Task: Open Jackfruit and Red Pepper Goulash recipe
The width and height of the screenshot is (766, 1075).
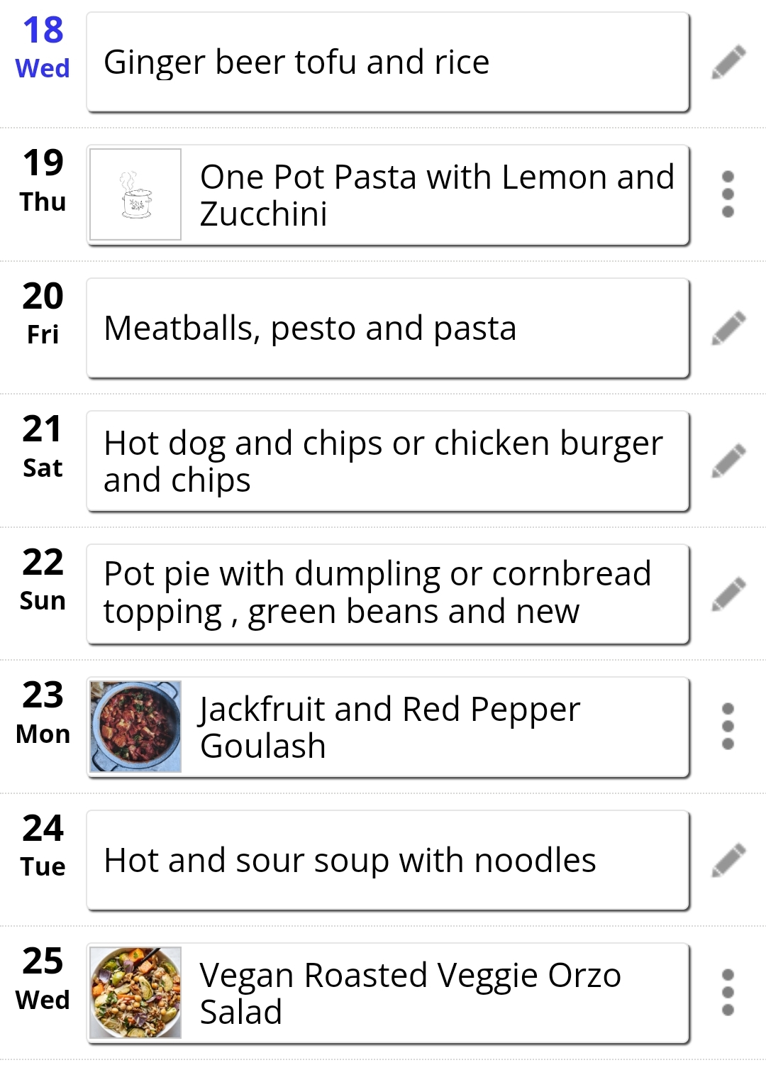Action: [x=388, y=727]
